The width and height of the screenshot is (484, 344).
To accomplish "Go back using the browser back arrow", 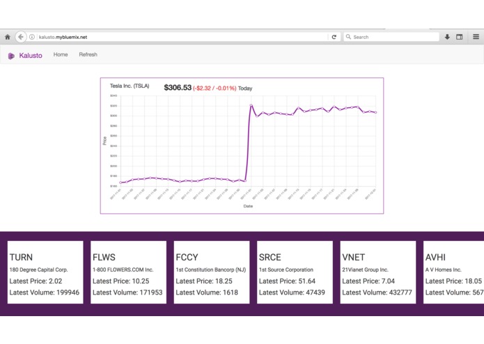I will [x=20, y=37].
